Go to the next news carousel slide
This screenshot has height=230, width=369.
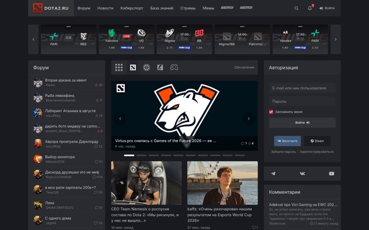[x=249, y=119]
